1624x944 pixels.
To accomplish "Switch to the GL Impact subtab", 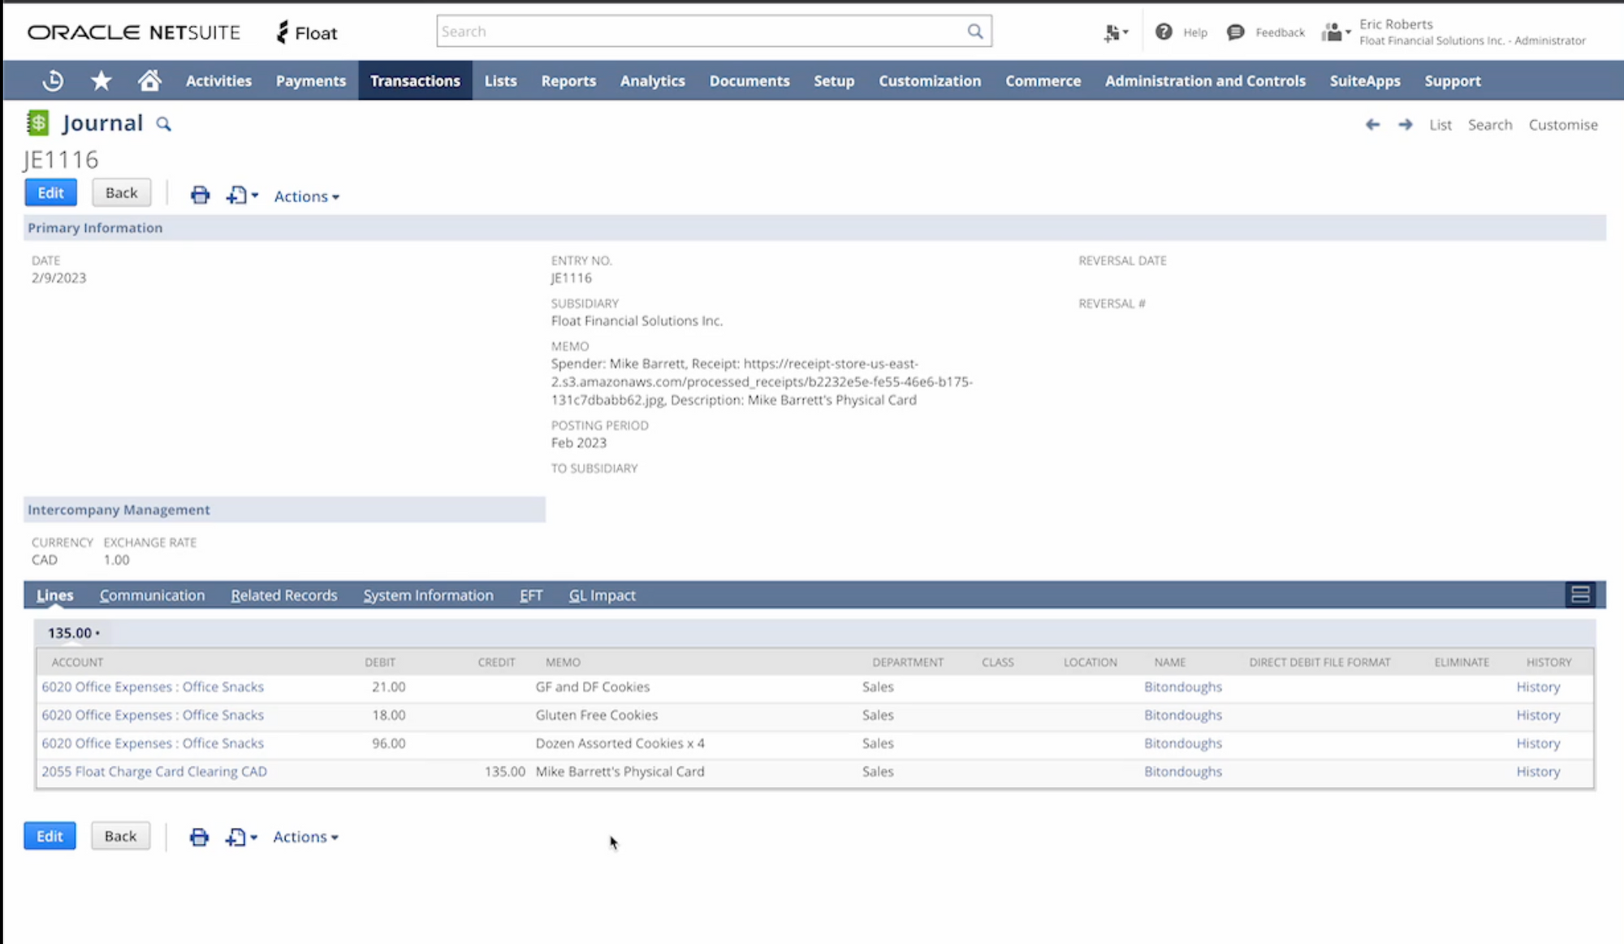I will point(602,595).
